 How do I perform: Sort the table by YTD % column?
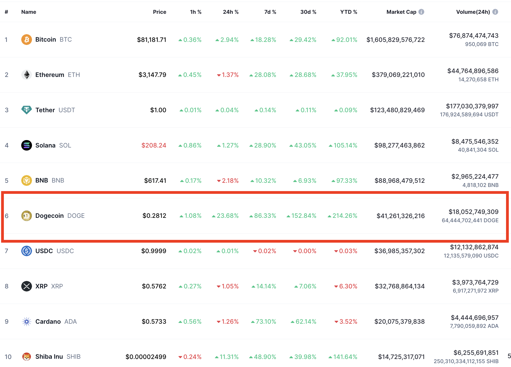tap(349, 12)
